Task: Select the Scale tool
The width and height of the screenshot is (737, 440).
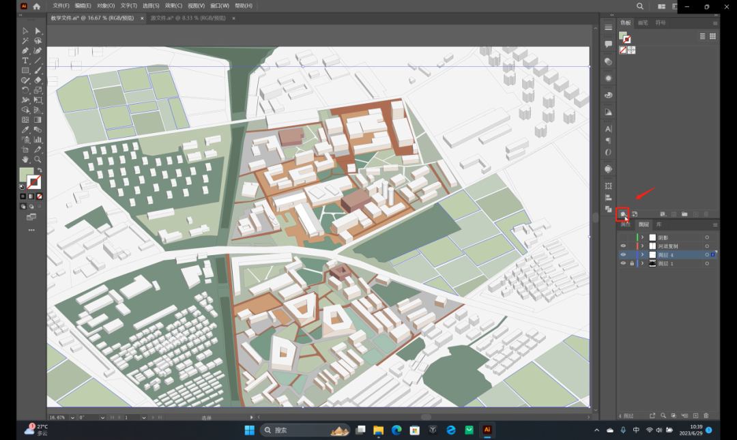Action: click(38, 90)
